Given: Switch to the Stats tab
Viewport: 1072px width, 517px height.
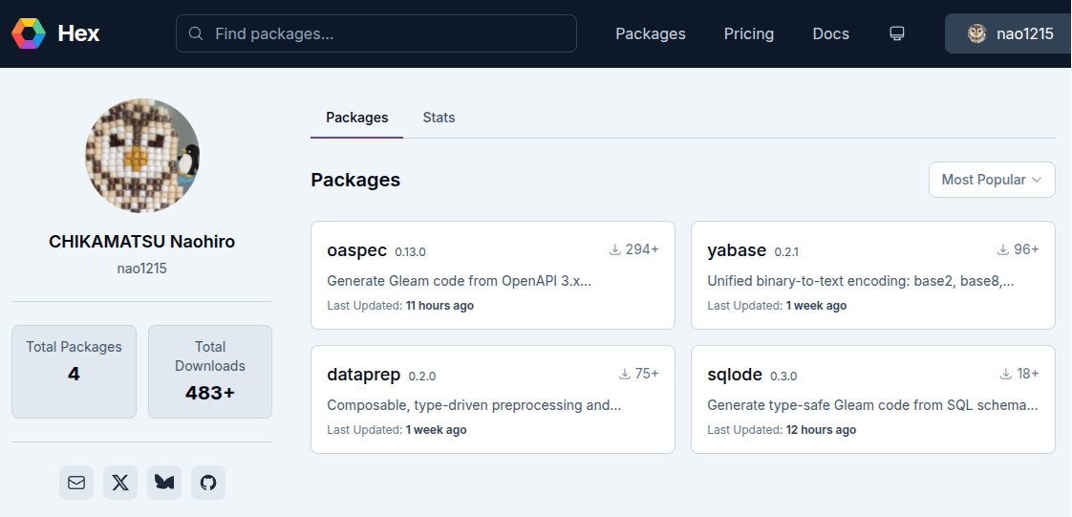Looking at the screenshot, I should tap(439, 118).
